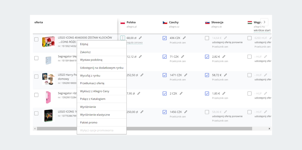
Task: Edit the 2,82 € Słowacja price
Action: [224, 56]
